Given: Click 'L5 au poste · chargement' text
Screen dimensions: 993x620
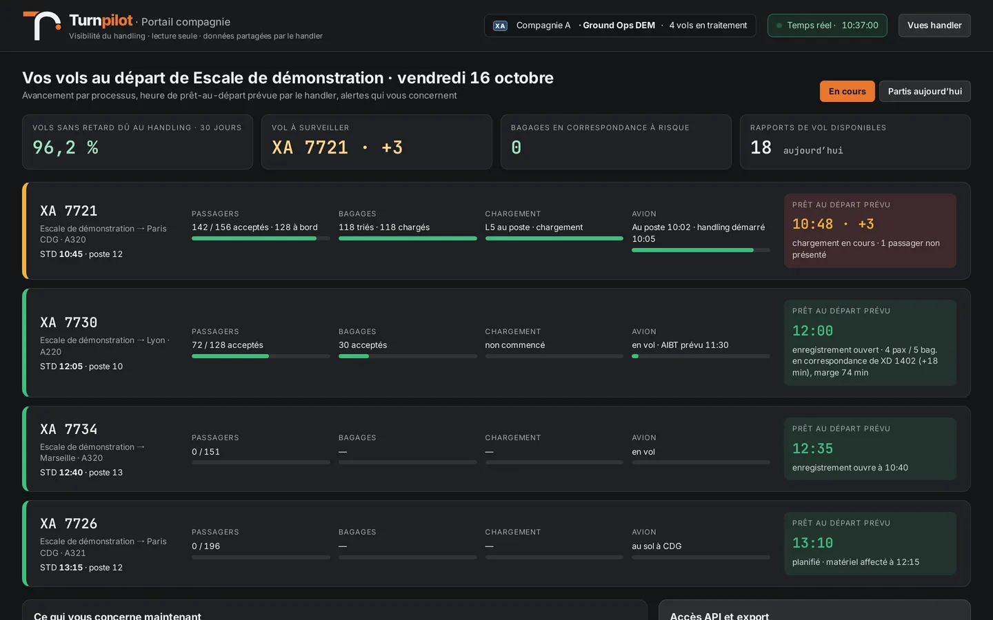Looking at the screenshot, I should tap(534, 227).
